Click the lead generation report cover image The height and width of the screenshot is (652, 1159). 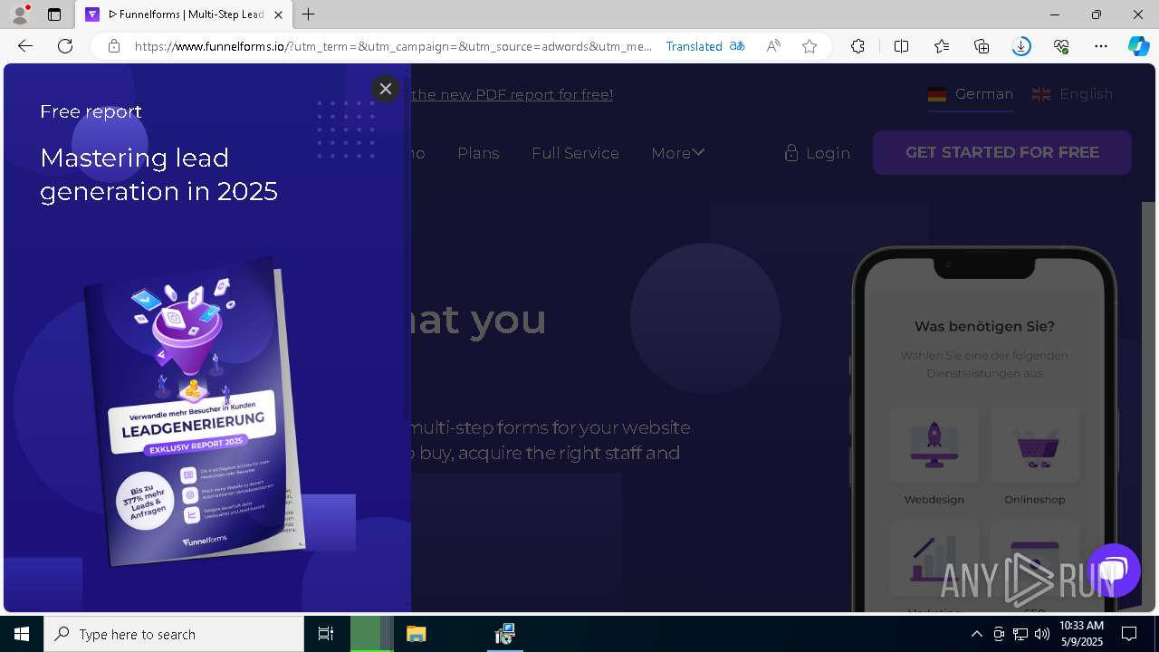[x=196, y=412]
